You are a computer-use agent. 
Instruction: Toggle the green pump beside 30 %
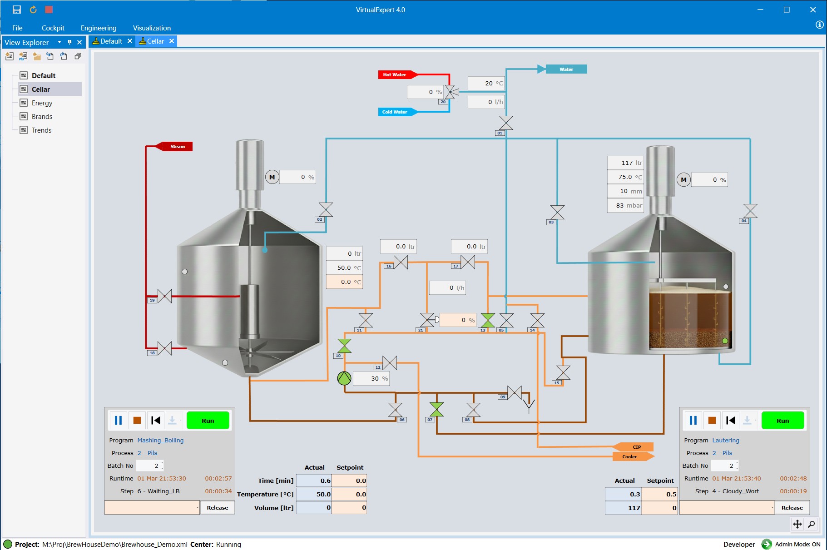pos(344,378)
